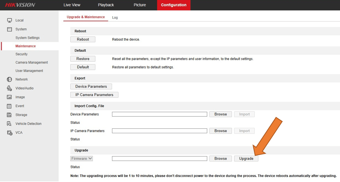Screen dimensions: 340x182
Task: Select Security in the System submenu
Action: point(22,54)
